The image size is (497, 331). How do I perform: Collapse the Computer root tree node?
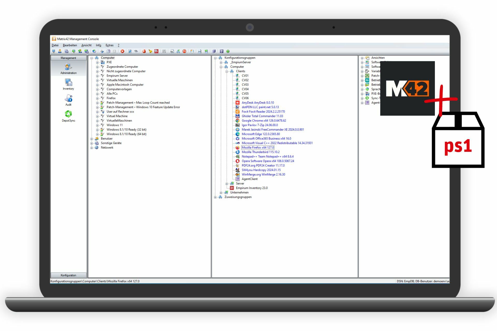(92, 58)
